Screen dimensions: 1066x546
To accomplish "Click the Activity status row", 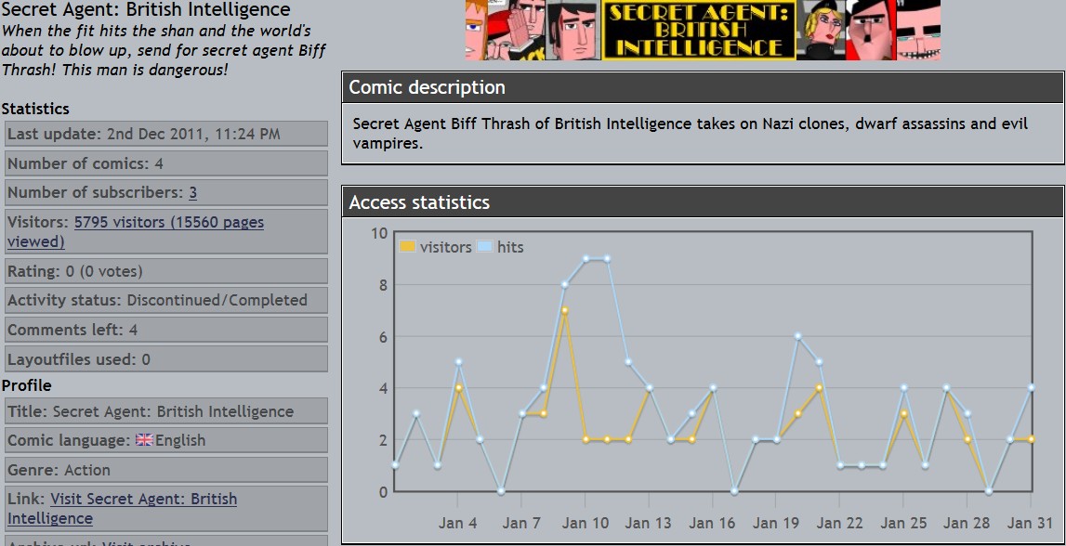I will point(165,301).
